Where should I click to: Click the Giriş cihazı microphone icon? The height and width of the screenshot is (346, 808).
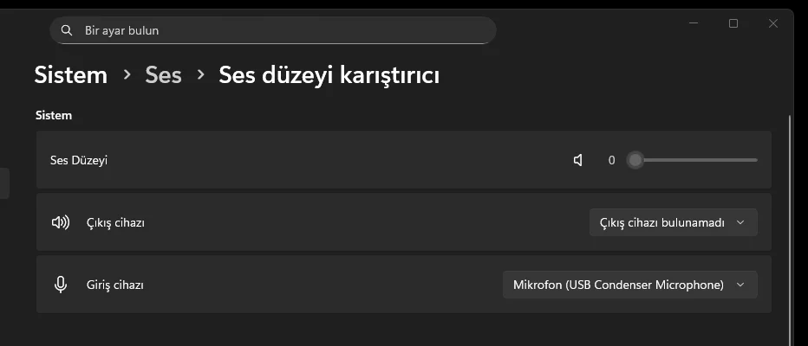coord(60,285)
